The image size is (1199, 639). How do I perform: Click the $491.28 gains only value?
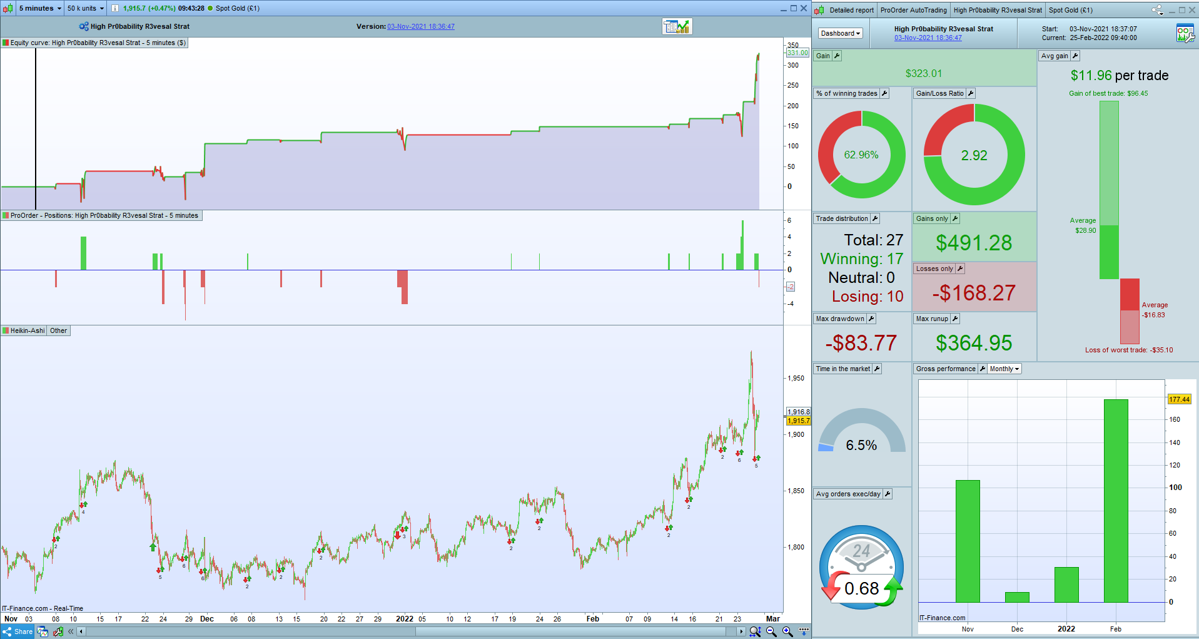[974, 243]
